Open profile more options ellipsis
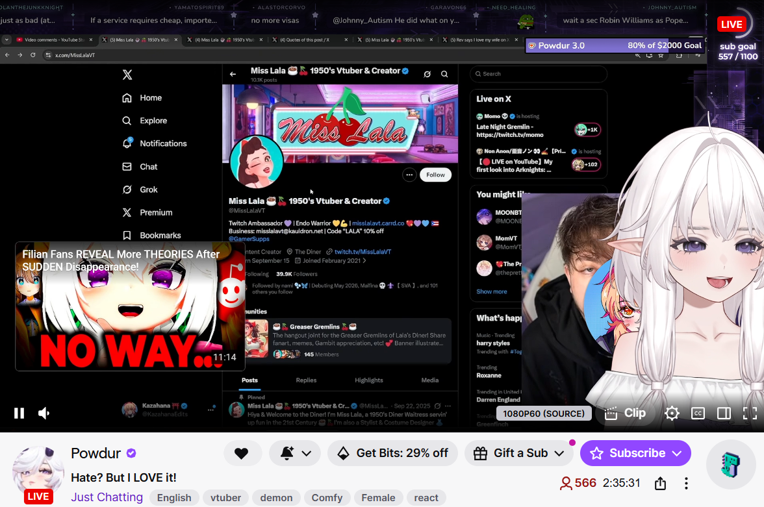The width and height of the screenshot is (764, 507). click(x=409, y=175)
